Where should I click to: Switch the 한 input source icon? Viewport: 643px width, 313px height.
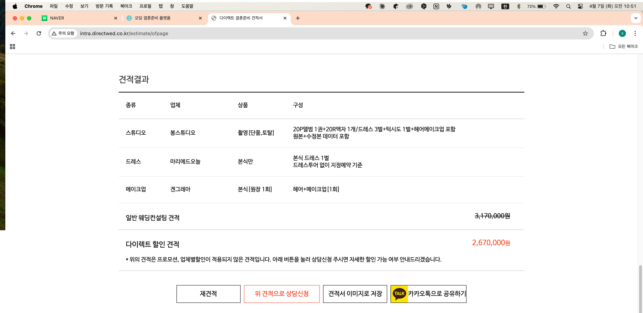click(x=505, y=6)
